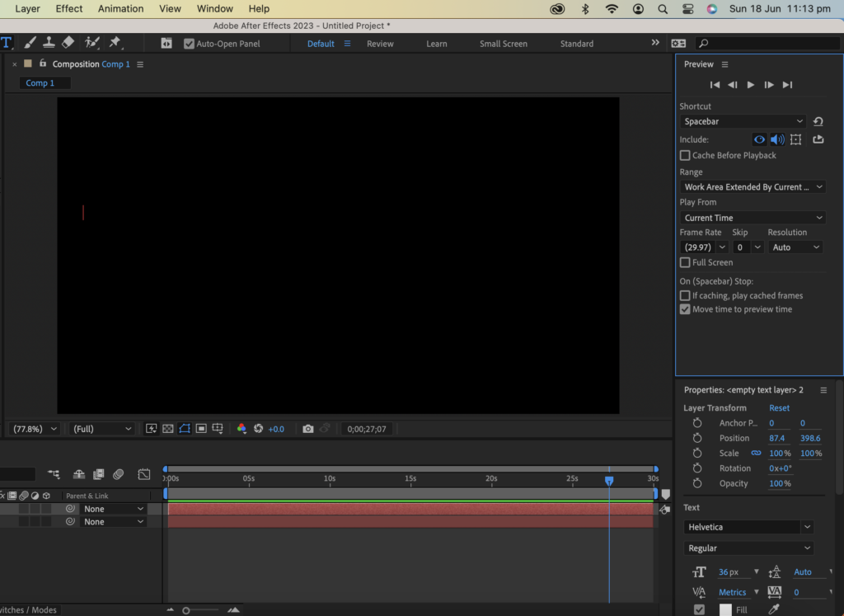Viewport: 844px width, 616px height.
Task: Toggle the Composition viewer lock
Action: [43, 63]
